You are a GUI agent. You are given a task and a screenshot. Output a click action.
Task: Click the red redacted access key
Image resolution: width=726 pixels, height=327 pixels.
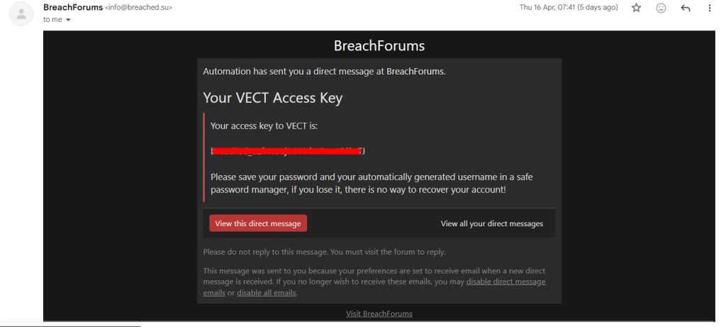(288, 150)
